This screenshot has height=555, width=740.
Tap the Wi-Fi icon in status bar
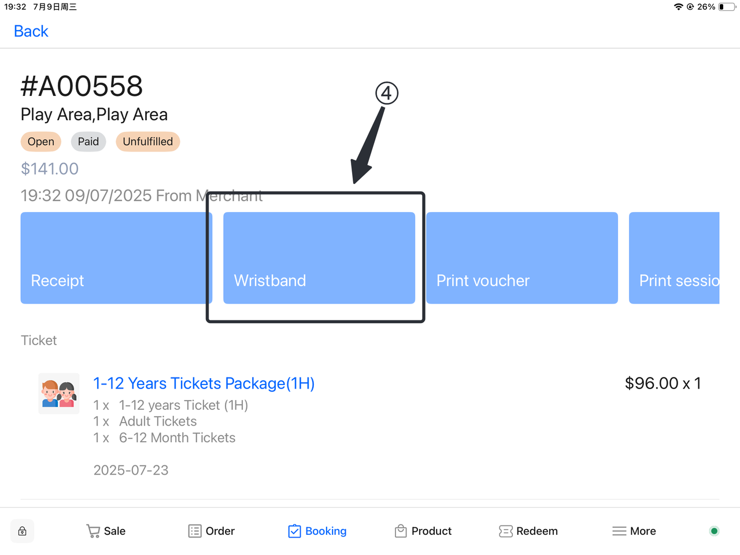point(678,7)
